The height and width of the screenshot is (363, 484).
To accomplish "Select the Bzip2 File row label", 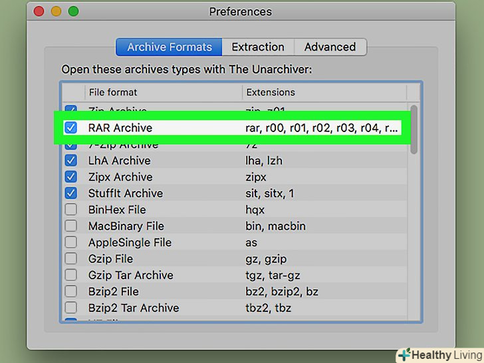I will tap(113, 291).
